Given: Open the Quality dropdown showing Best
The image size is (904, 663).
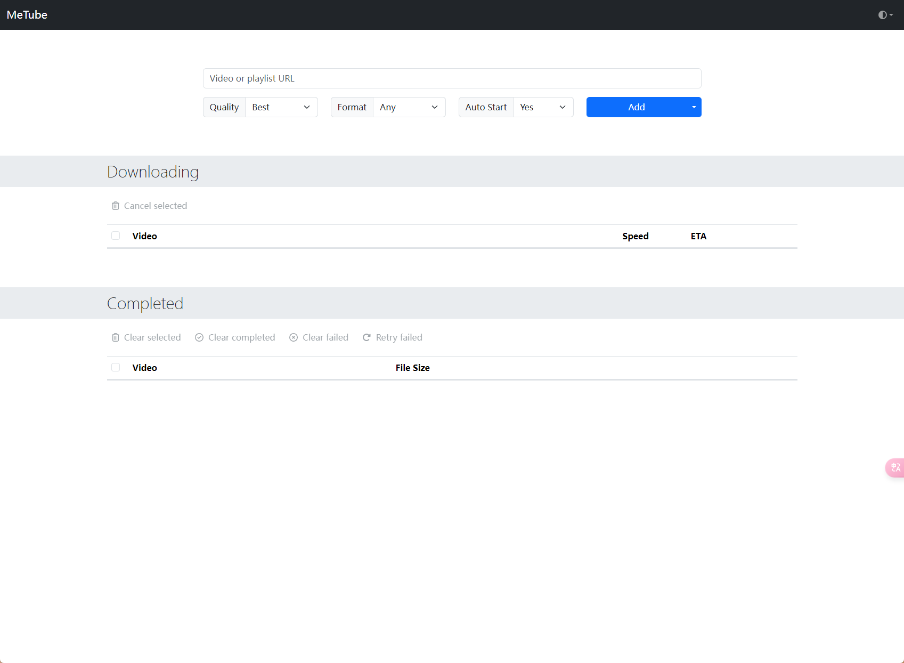Looking at the screenshot, I should [281, 107].
